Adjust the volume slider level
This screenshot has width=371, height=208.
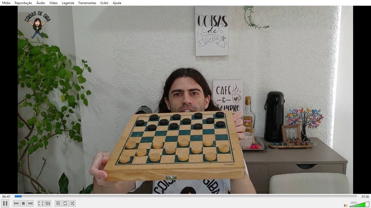coord(359,204)
